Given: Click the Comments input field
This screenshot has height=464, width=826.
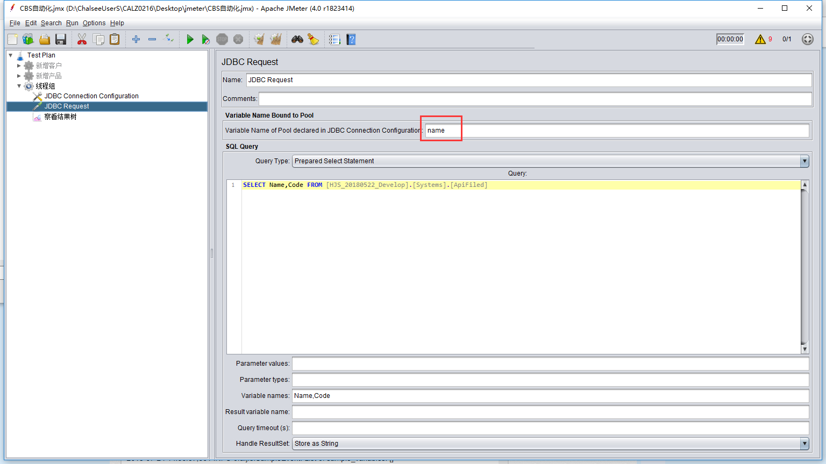Looking at the screenshot, I should pos(535,99).
